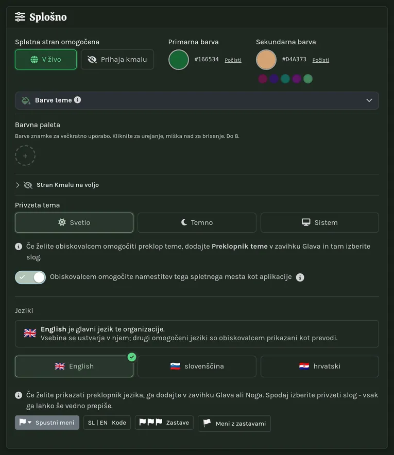Select the Sistem theme option
The height and width of the screenshot is (455, 394).
point(320,222)
